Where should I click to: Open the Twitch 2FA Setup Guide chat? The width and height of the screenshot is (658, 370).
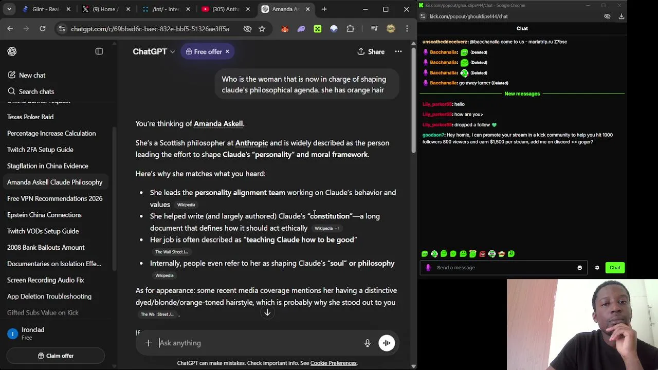(x=40, y=150)
